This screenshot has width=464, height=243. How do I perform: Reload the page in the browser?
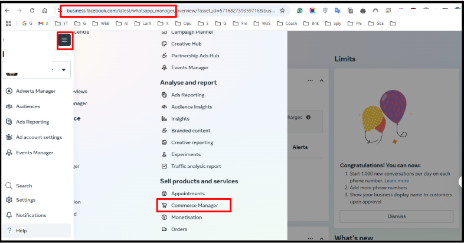[x=31, y=11]
